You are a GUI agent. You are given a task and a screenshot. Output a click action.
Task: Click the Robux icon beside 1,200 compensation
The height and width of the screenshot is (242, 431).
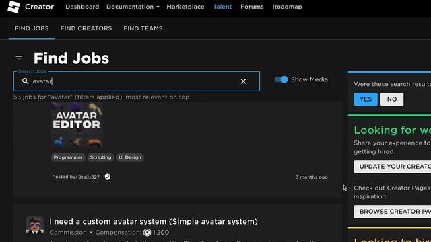click(147, 233)
